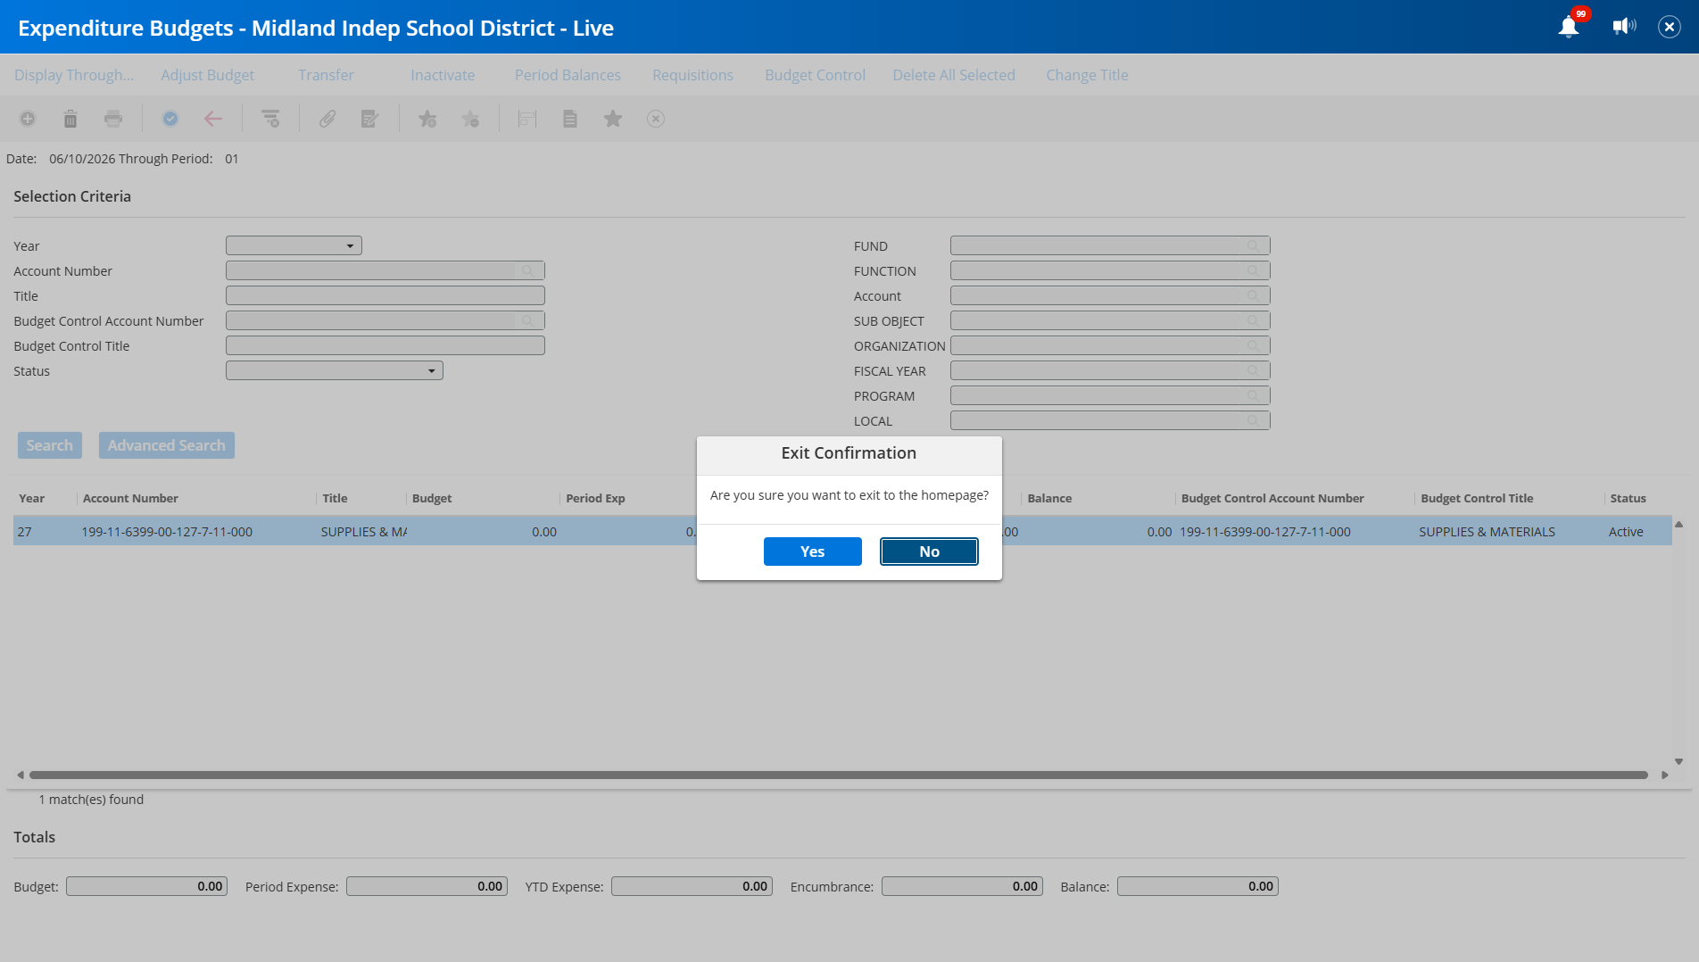
Task: Open the Display Through menu
Action: pos(74,75)
